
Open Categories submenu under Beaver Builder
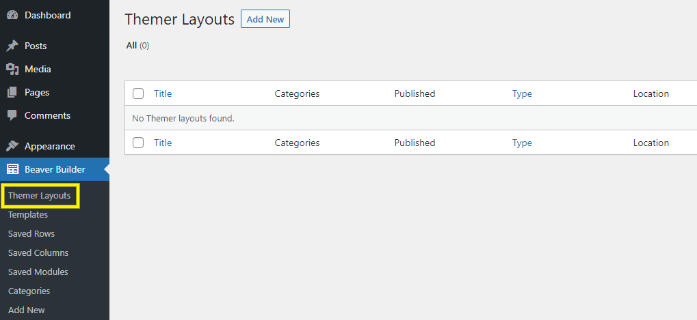tap(29, 291)
